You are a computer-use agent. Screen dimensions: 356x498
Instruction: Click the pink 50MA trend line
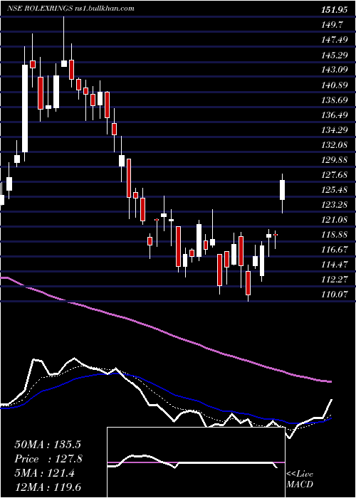coord(165,332)
